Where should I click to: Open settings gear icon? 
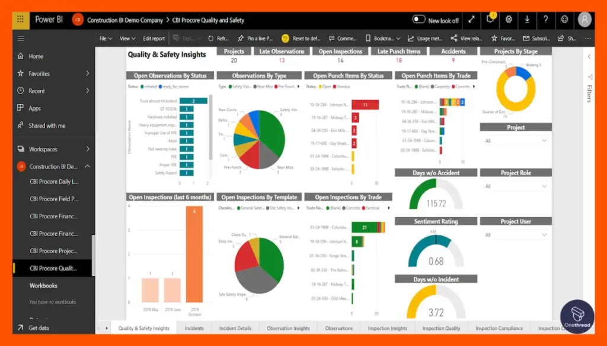509,20
